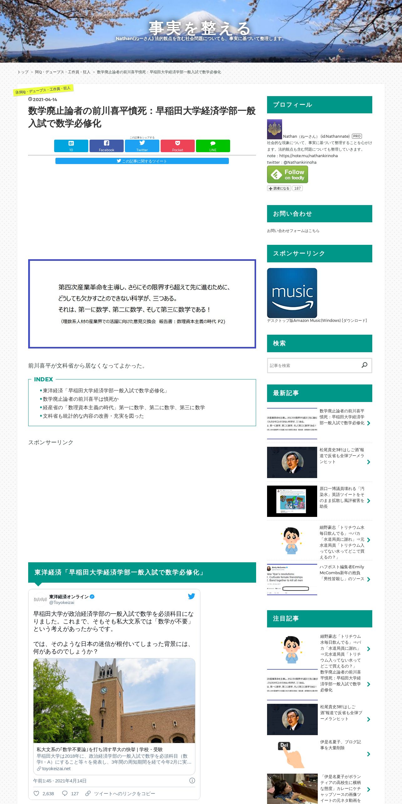
Task: Jump to index item 経産省の「数理資本主義の時代」
Action: coord(124,408)
